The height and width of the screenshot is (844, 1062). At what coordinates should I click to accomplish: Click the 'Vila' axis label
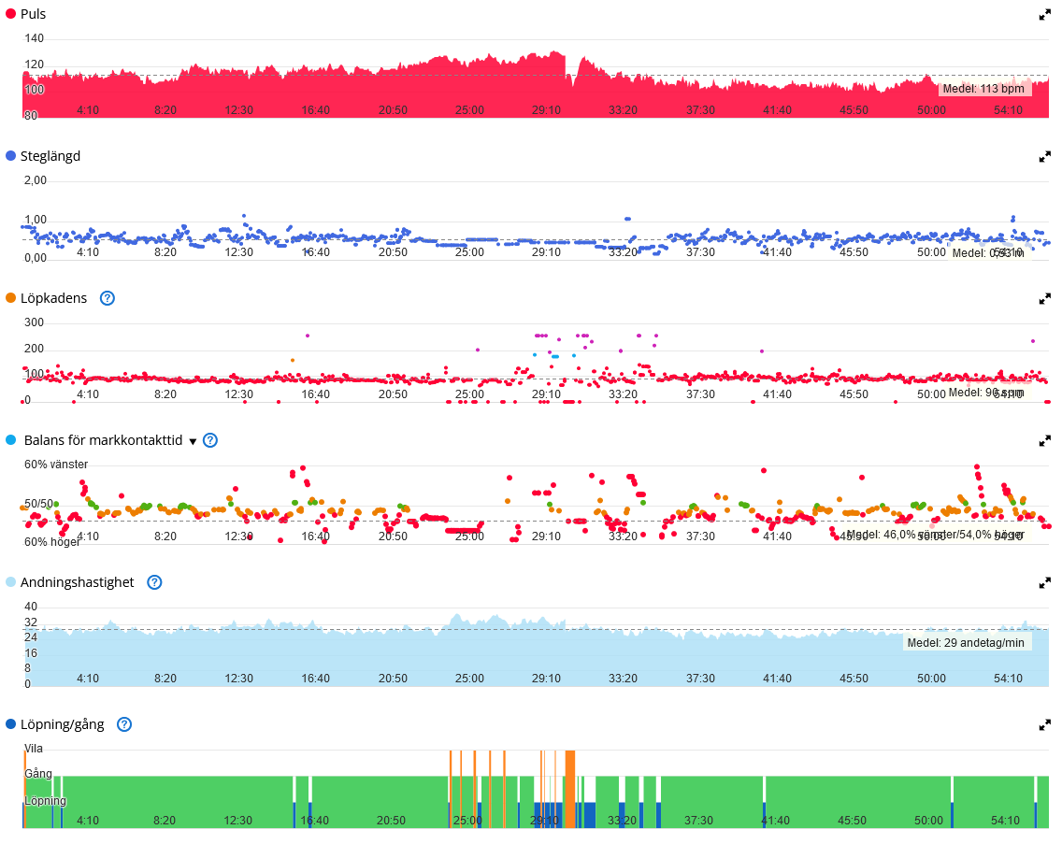click(34, 749)
